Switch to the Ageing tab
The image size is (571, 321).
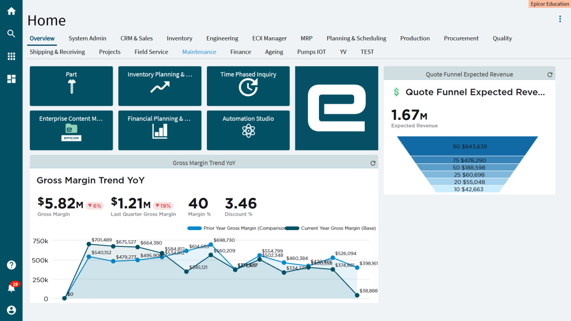pos(274,52)
